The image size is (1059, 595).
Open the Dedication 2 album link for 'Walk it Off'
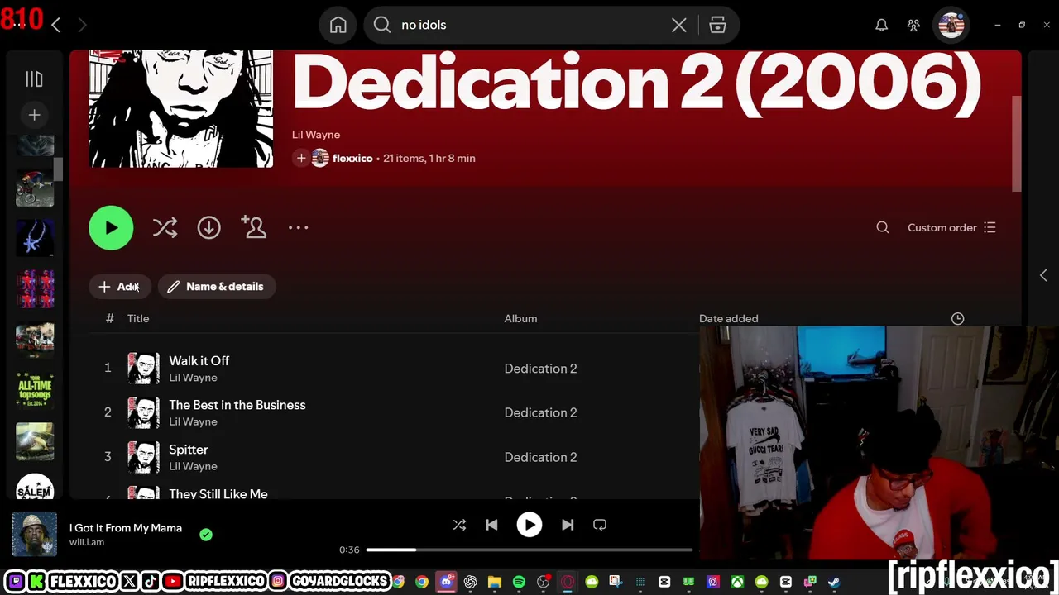point(540,369)
